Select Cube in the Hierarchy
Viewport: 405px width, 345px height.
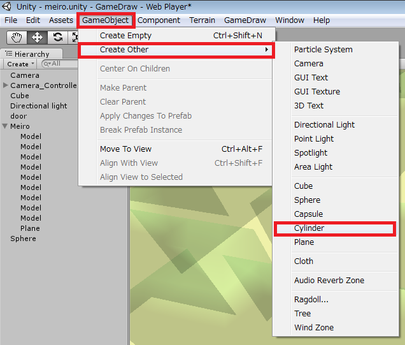click(x=20, y=96)
